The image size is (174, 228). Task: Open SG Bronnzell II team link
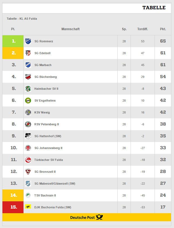pos(45,172)
